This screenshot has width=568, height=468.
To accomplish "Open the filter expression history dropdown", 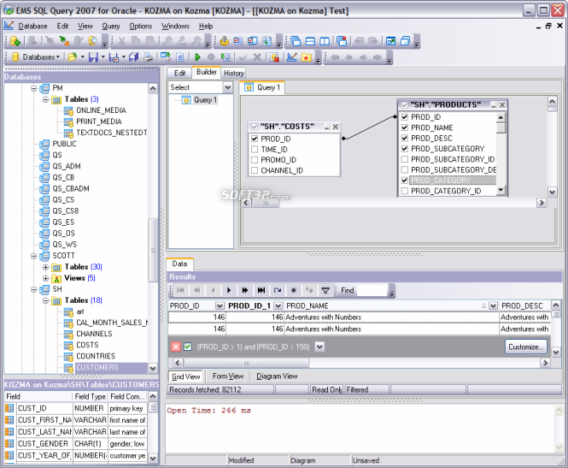I will point(319,347).
